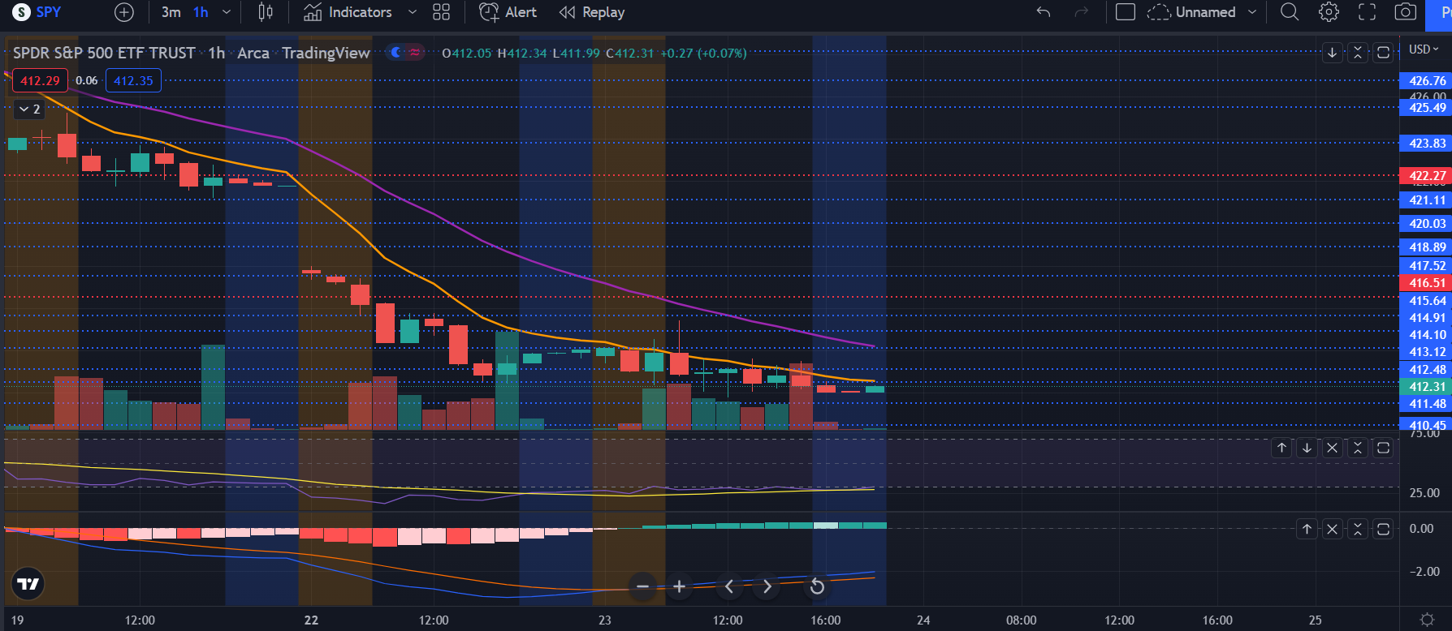Expand favorite indicators dropdown next to Indicators
This screenshot has height=631, width=1452.
point(412,12)
